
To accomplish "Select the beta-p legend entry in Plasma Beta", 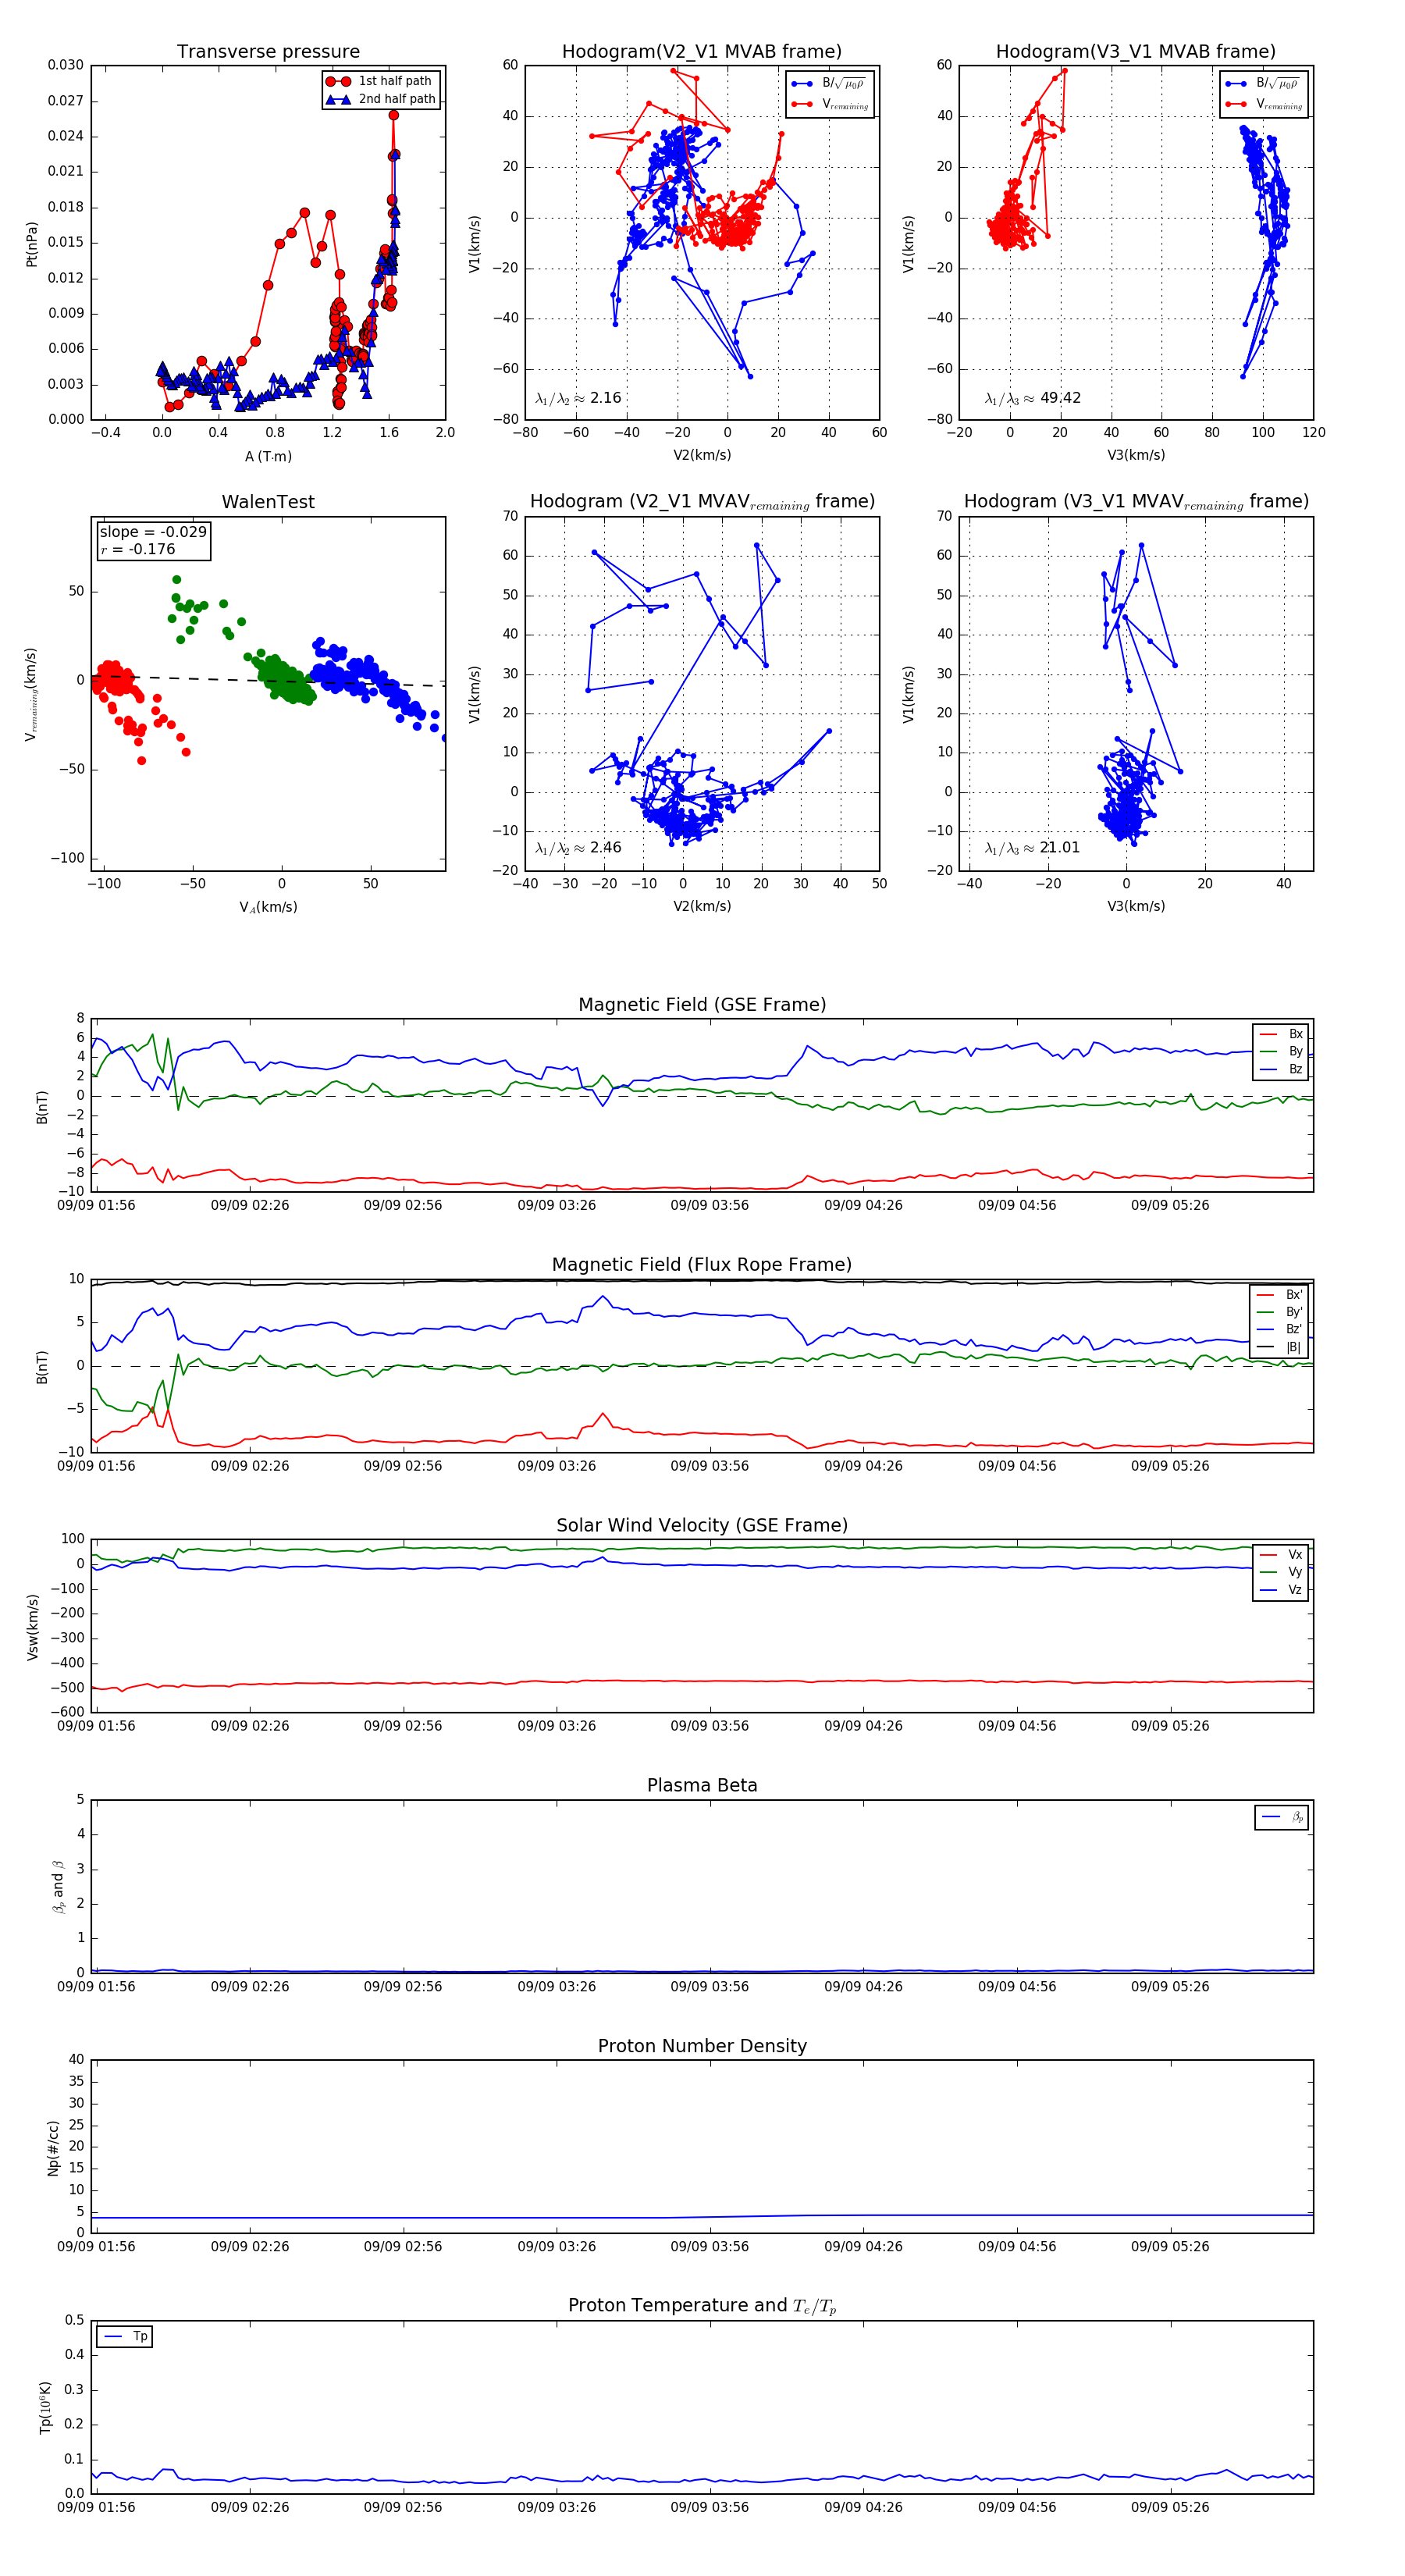I will (x=1282, y=1817).
